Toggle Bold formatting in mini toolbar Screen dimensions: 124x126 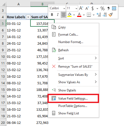tap(52, 15)
